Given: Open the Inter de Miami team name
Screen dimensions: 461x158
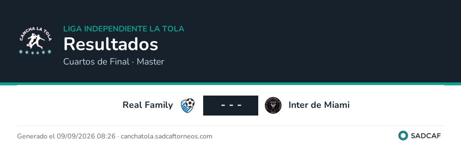Looking at the screenshot, I should pos(319,105).
